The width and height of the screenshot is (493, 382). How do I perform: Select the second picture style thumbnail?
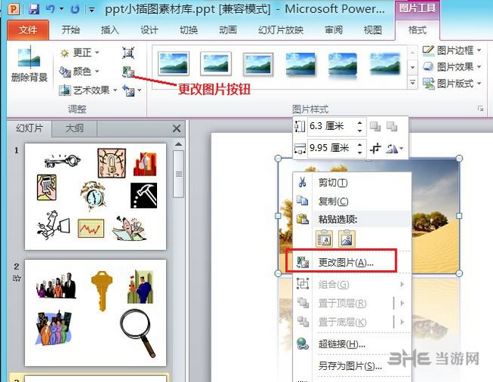tap(215, 64)
